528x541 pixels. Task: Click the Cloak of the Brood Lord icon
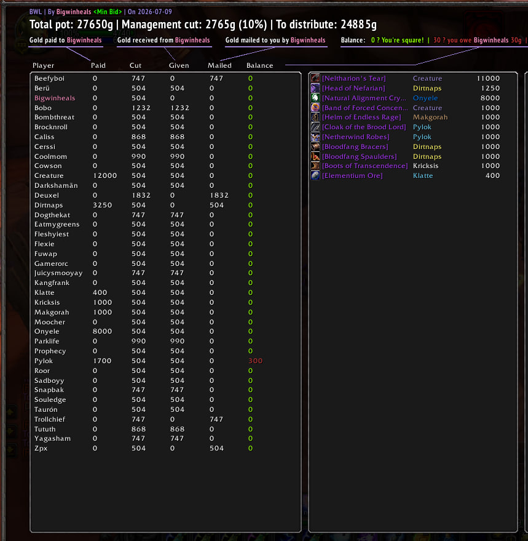pos(315,127)
